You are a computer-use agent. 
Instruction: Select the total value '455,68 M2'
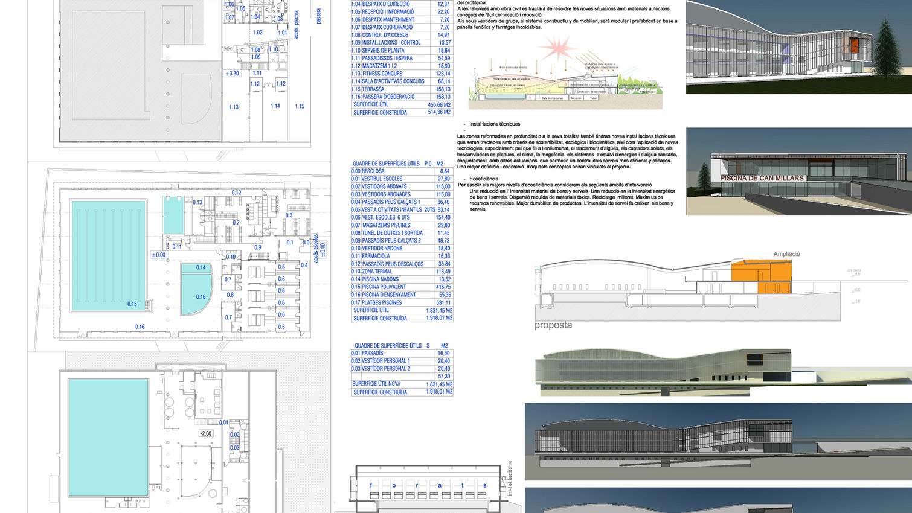point(439,104)
